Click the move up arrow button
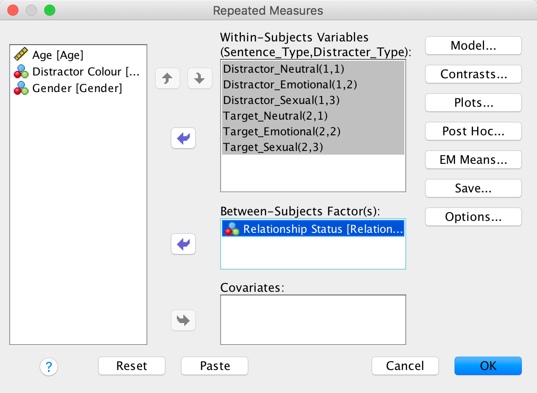Viewport: 537px width, 393px height. coord(168,79)
